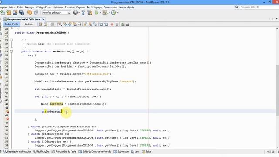Click the globe browser icon in the toolbar
Image resolution: width=279 pixels, height=157 pixels.
tap(75, 13)
